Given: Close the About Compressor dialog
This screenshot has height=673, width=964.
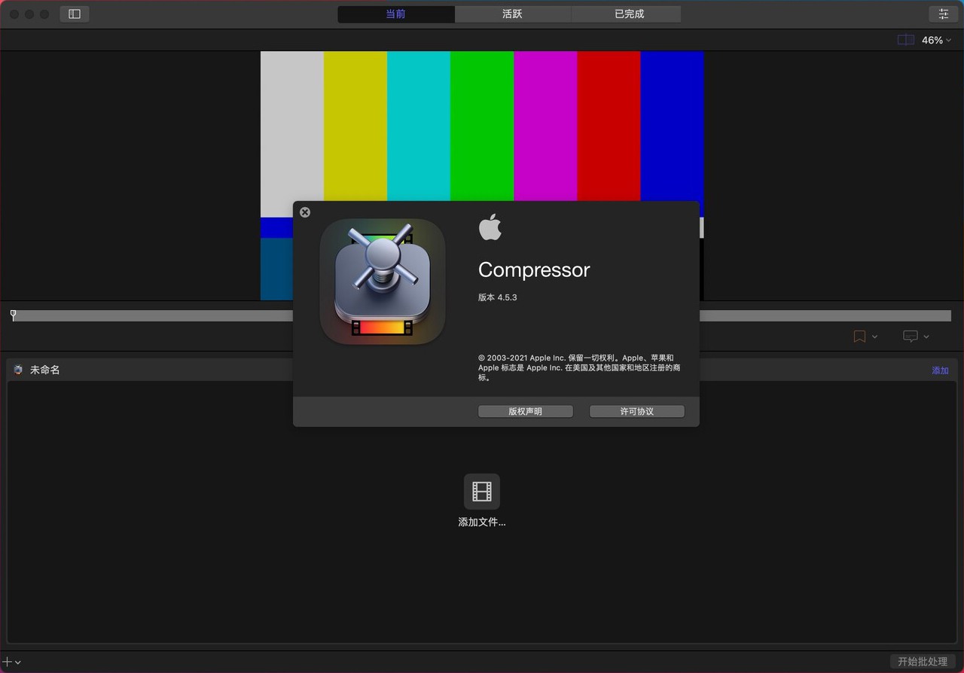Looking at the screenshot, I should pyautogui.click(x=305, y=212).
